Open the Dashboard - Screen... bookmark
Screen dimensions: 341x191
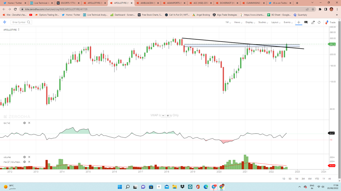coord(122,15)
